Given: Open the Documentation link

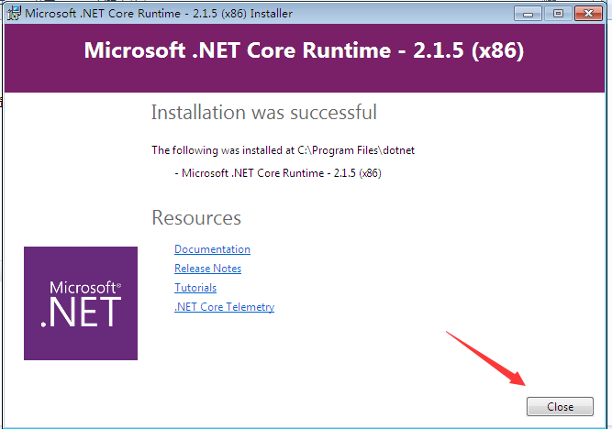Looking at the screenshot, I should coord(212,249).
